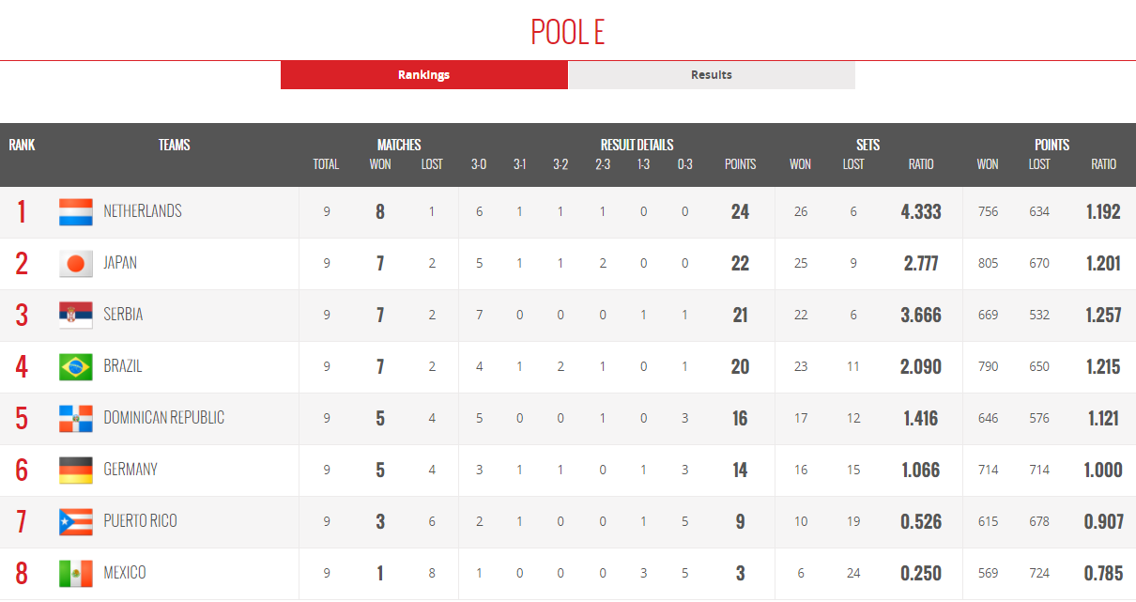
Task: Open the Netherlands team link
Action: [143, 211]
